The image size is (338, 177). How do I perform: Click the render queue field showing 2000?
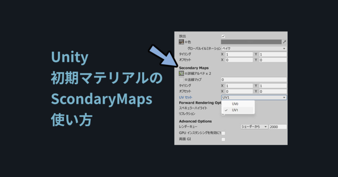click(278, 127)
